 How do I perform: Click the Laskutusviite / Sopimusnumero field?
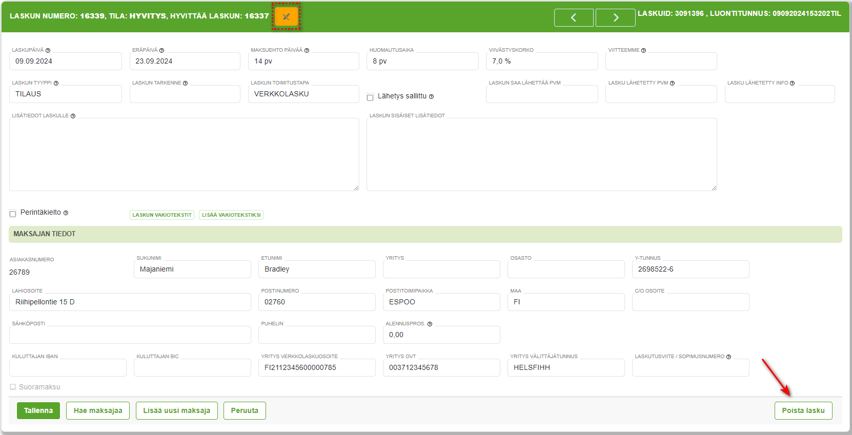pos(691,367)
